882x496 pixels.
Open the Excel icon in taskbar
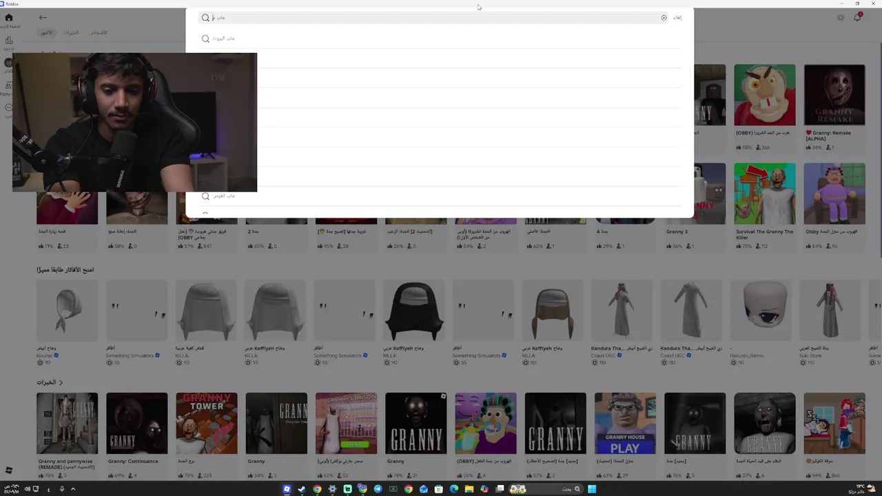393,489
